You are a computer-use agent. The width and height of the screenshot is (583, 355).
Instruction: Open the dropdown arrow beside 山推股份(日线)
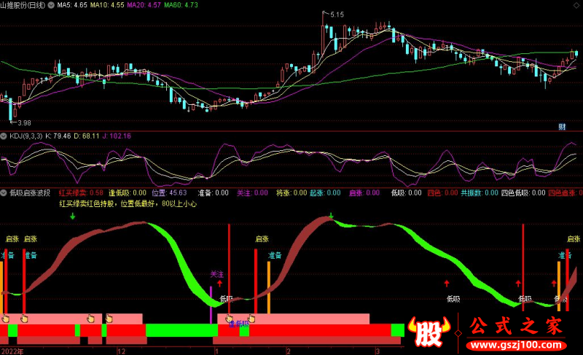coord(51,5)
